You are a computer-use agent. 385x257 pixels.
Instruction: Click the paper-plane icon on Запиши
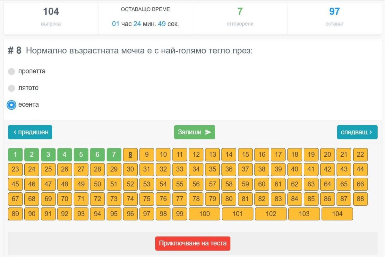coord(208,132)
